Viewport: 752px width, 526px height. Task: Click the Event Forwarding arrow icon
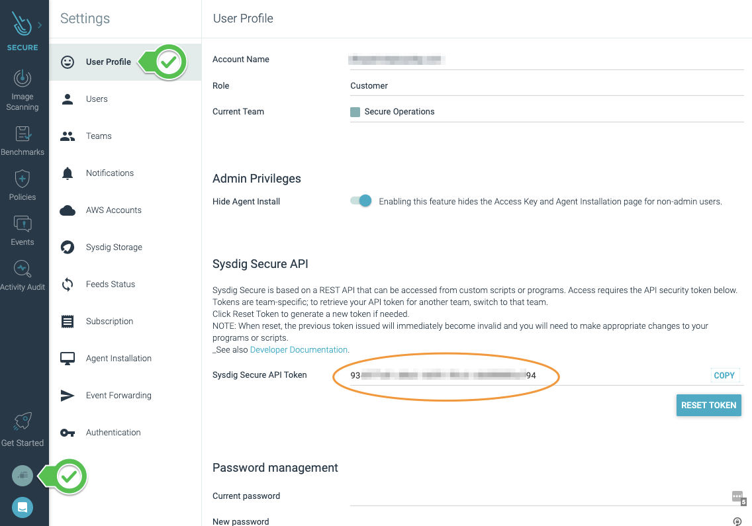[68, 395]
